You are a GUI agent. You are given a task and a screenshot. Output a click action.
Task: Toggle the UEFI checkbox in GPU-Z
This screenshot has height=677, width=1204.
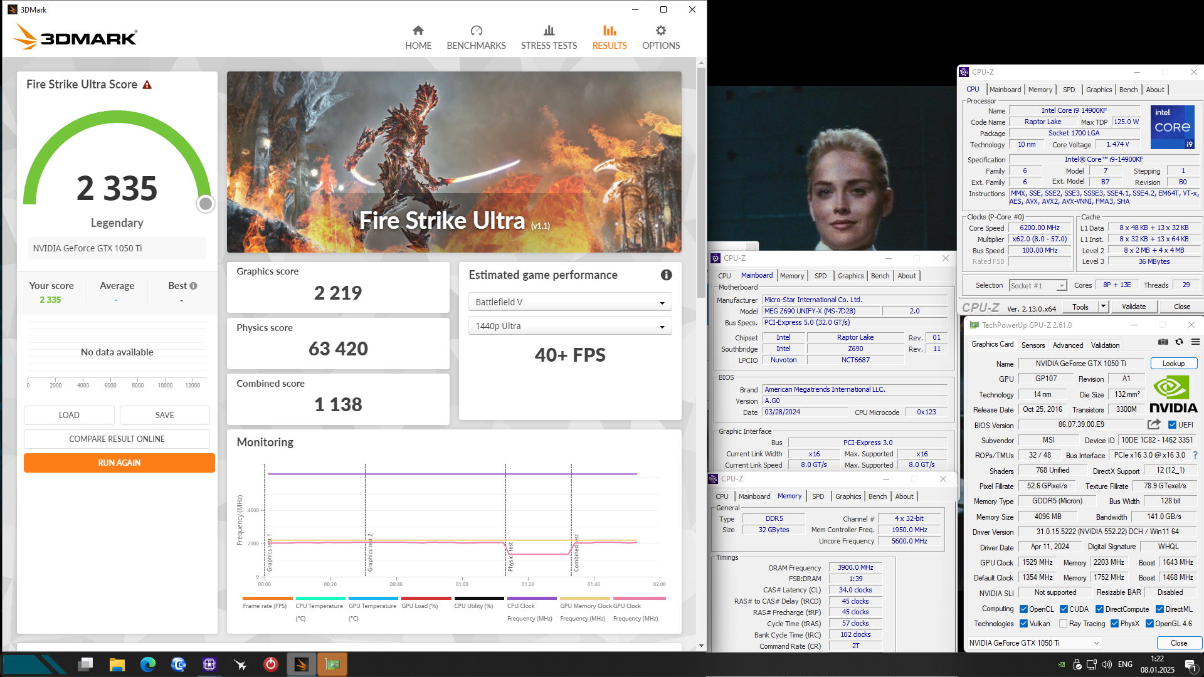pos(1172,425)
